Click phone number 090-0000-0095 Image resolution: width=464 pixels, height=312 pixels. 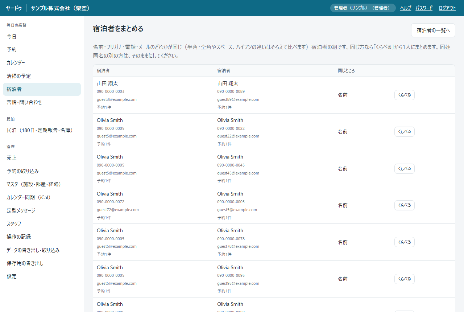[x=231, y=275]
